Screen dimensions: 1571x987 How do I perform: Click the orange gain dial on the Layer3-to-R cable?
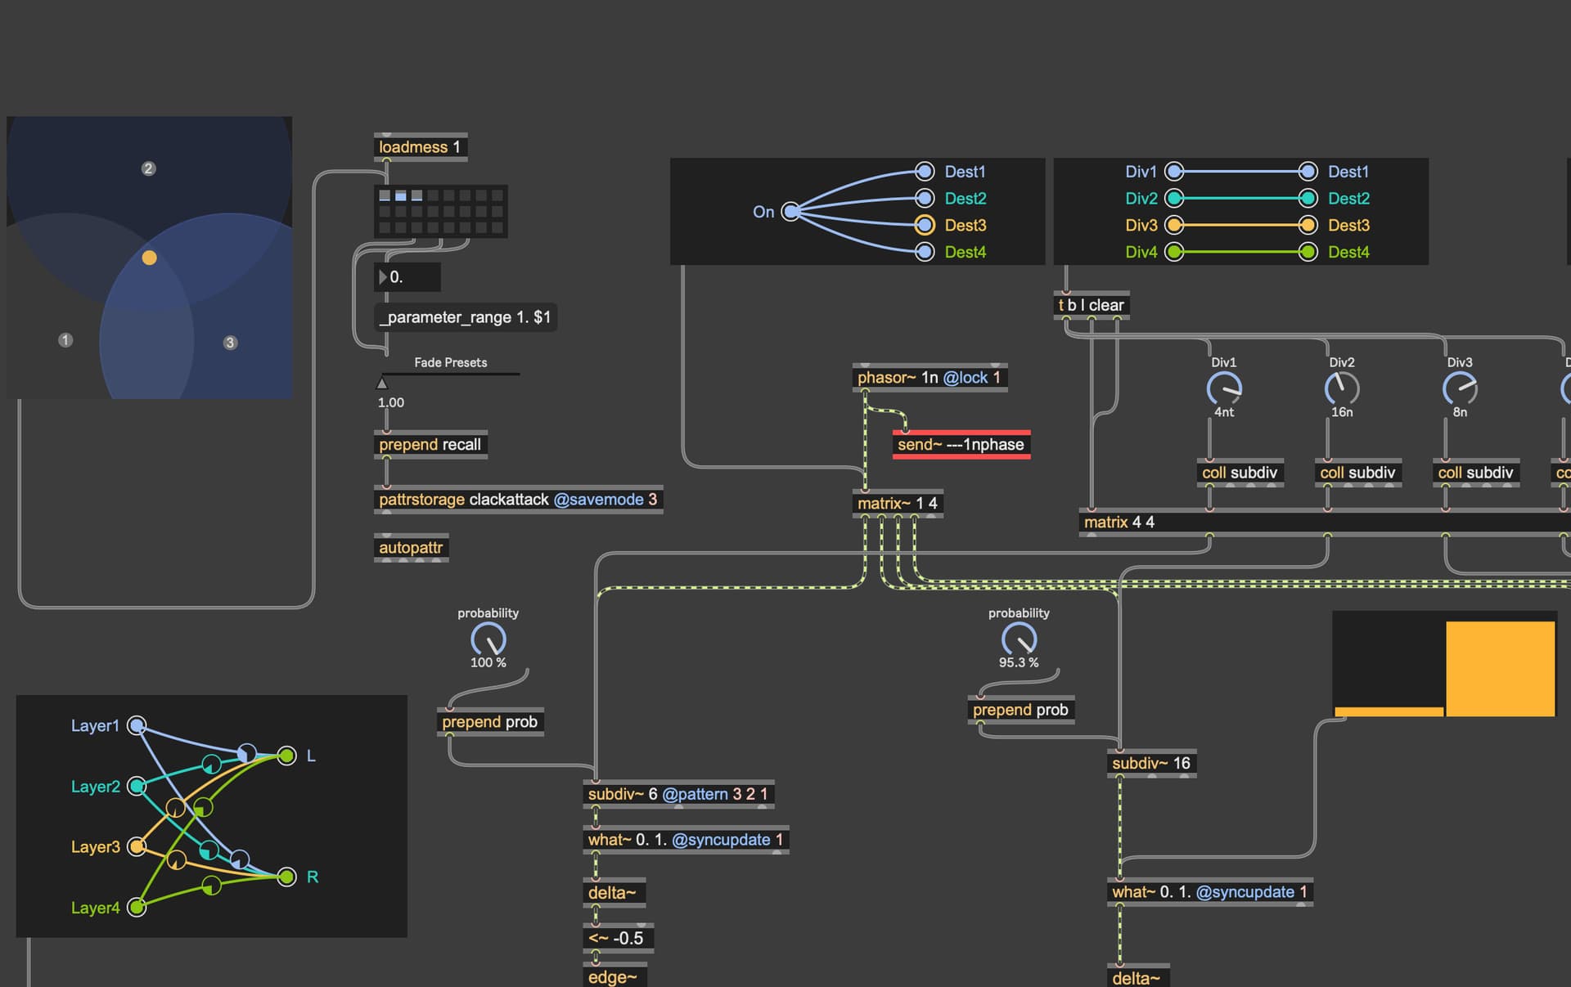click(x=176, y=859)
